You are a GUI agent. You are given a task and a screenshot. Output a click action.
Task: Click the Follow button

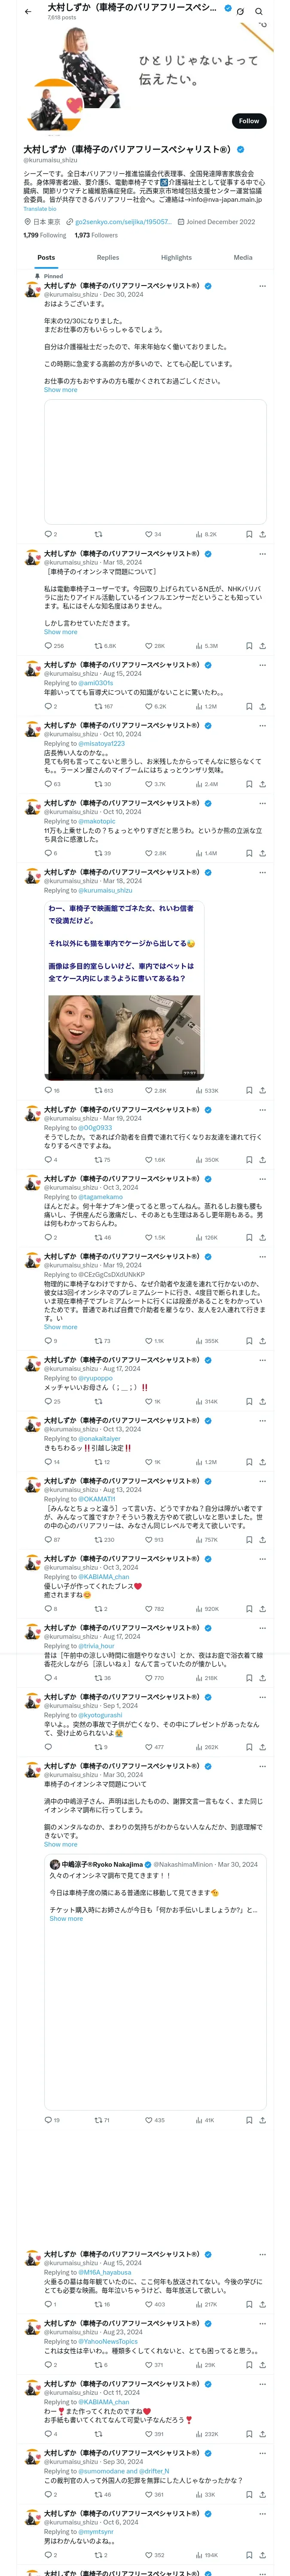(x=248, y=121)
